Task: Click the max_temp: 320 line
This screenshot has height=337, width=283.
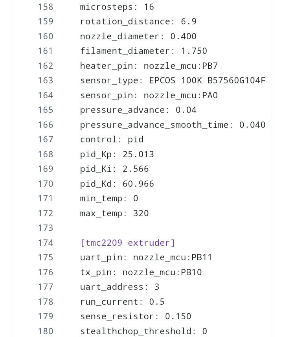Action: 114,214
